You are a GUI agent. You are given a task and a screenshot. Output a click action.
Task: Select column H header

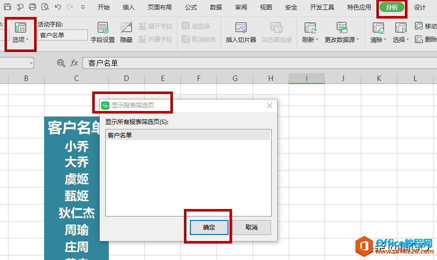pyautogui.click(x=271, y=78)
